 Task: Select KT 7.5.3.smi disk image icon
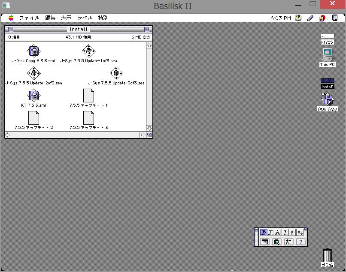(x=33, y=96)
